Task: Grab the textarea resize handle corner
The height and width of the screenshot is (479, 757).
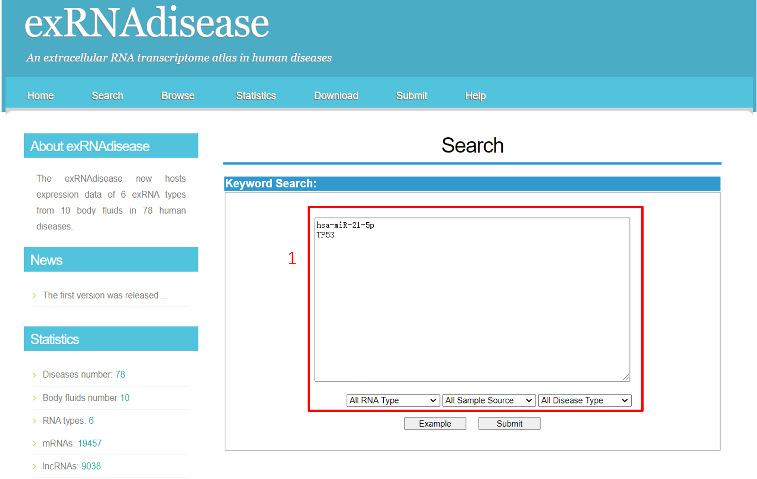Action: (626, 377)
